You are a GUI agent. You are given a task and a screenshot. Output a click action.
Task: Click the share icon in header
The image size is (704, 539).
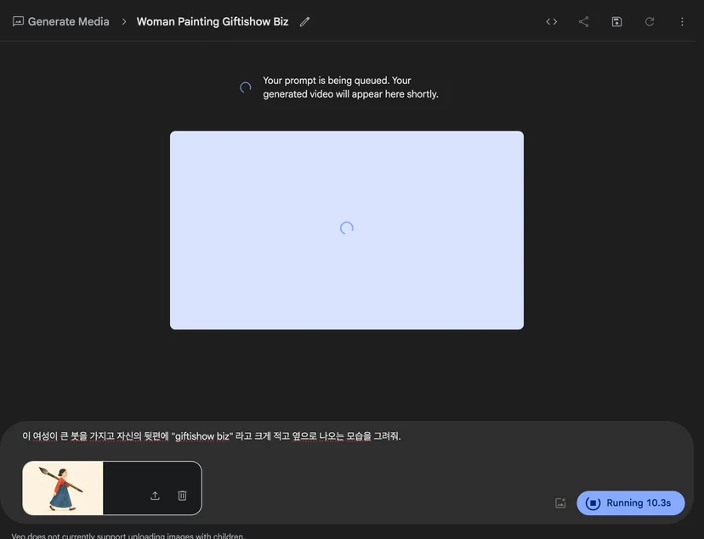[583, 21]
